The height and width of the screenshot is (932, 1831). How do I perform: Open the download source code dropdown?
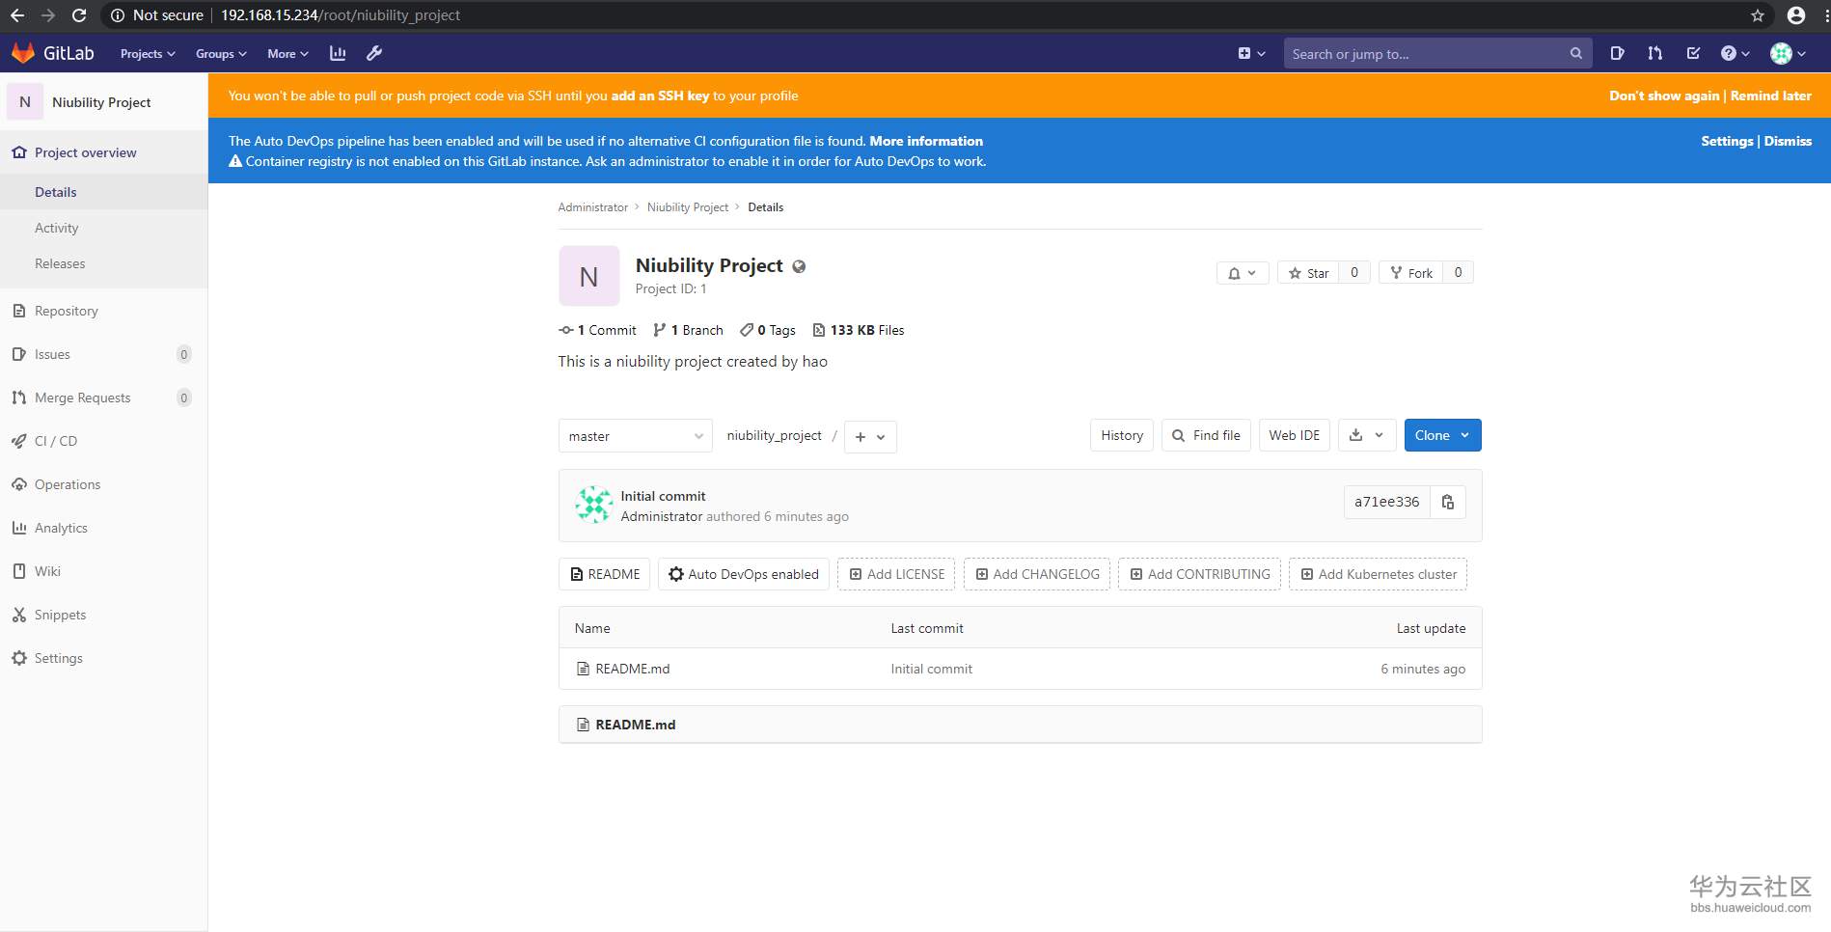[1367, 435]
